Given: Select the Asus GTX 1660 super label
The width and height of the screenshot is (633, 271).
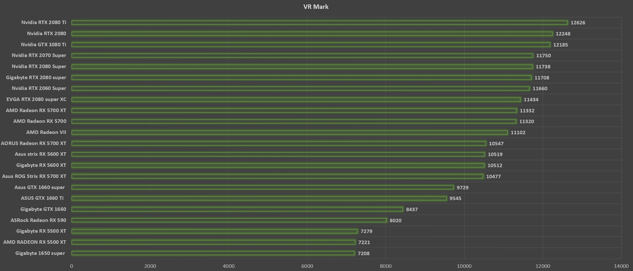Looking at the screenshot, I should pos(40,187).
